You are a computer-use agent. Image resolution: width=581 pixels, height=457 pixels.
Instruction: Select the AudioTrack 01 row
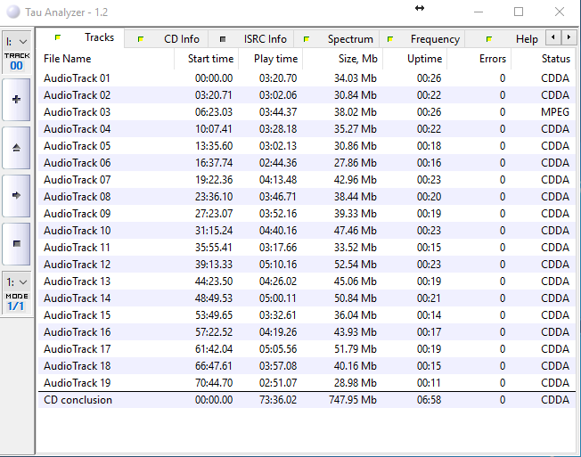tap(307, 78)
